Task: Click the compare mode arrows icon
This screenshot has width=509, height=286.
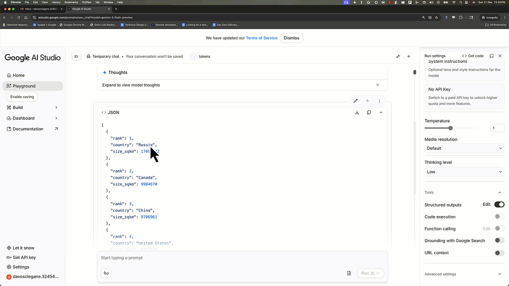Action: coord(398,56)
